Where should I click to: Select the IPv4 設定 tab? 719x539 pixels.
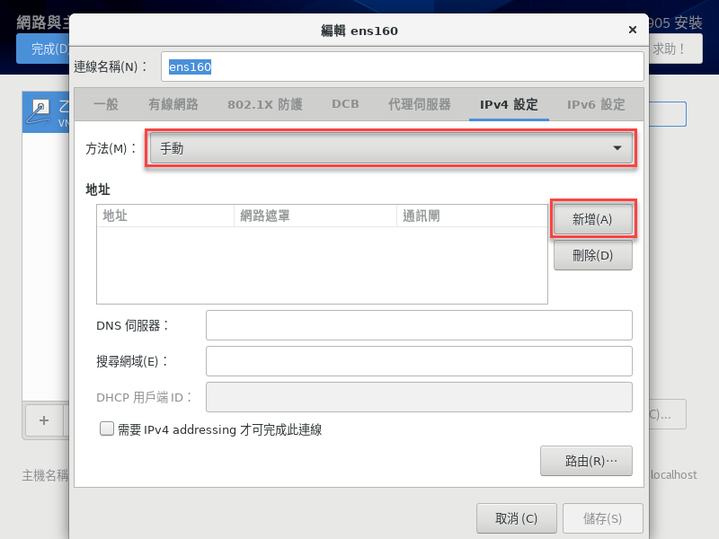coord(509,104)
